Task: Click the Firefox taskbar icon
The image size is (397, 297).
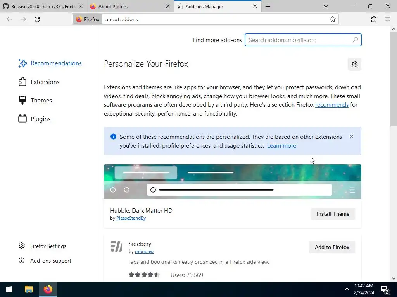Action: click(48, 289)
